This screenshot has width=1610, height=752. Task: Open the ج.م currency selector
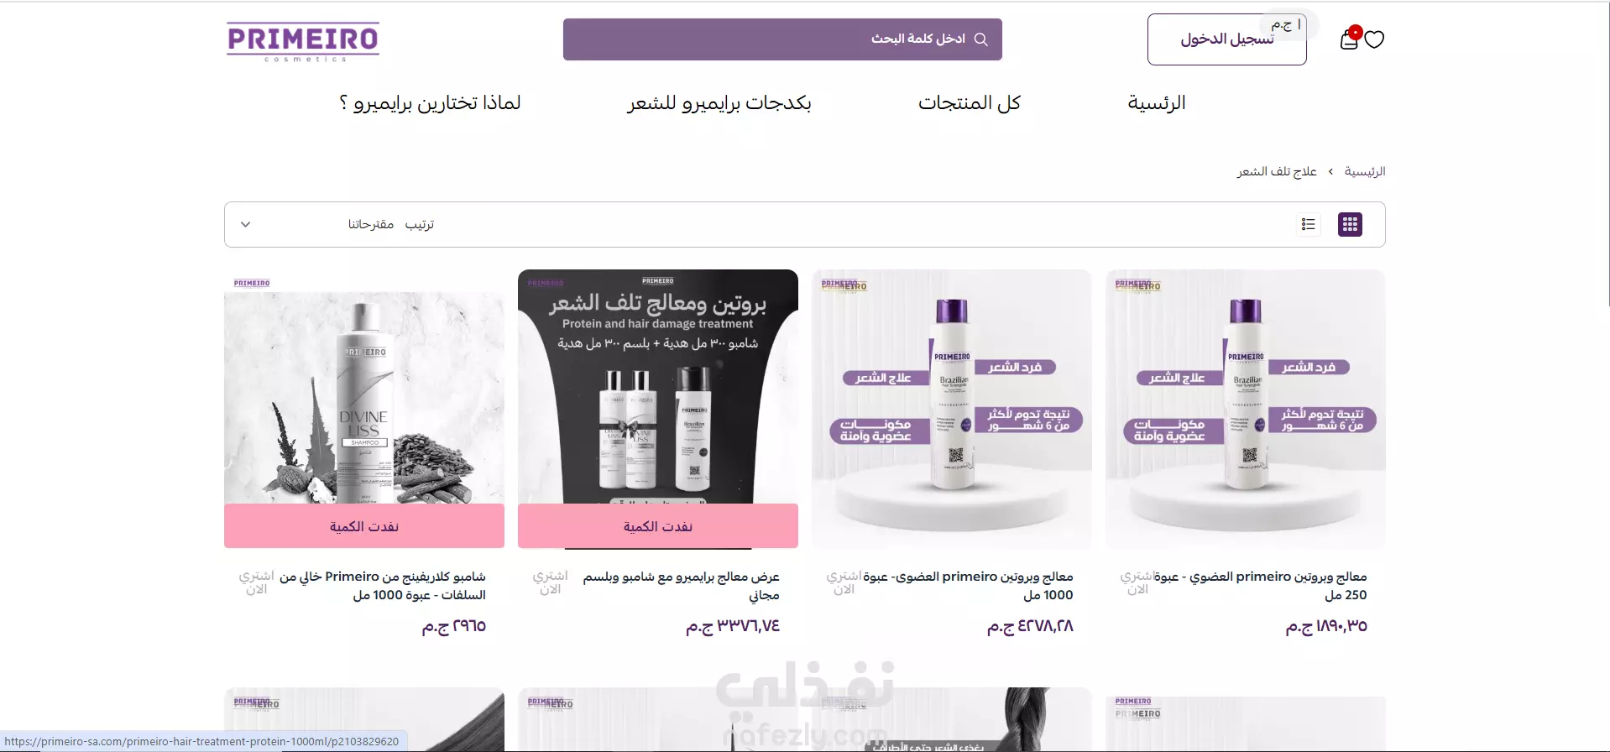1286,25
